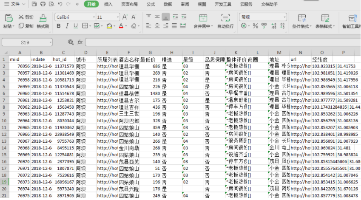The height and width of the screenshot is (200, 361).
Task: Open the 页面布局 (Page Layout) tab
Action: tap(129, 4)
